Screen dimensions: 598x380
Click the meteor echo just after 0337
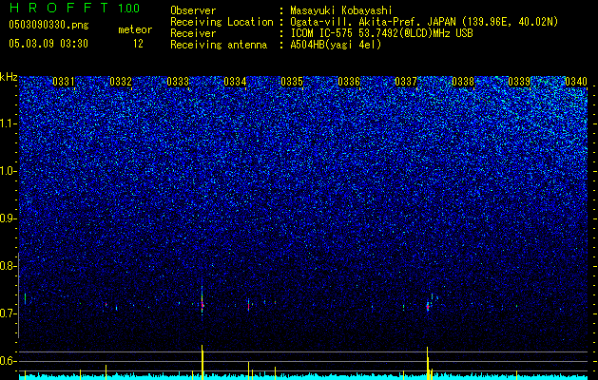click(x=428, y=306)
